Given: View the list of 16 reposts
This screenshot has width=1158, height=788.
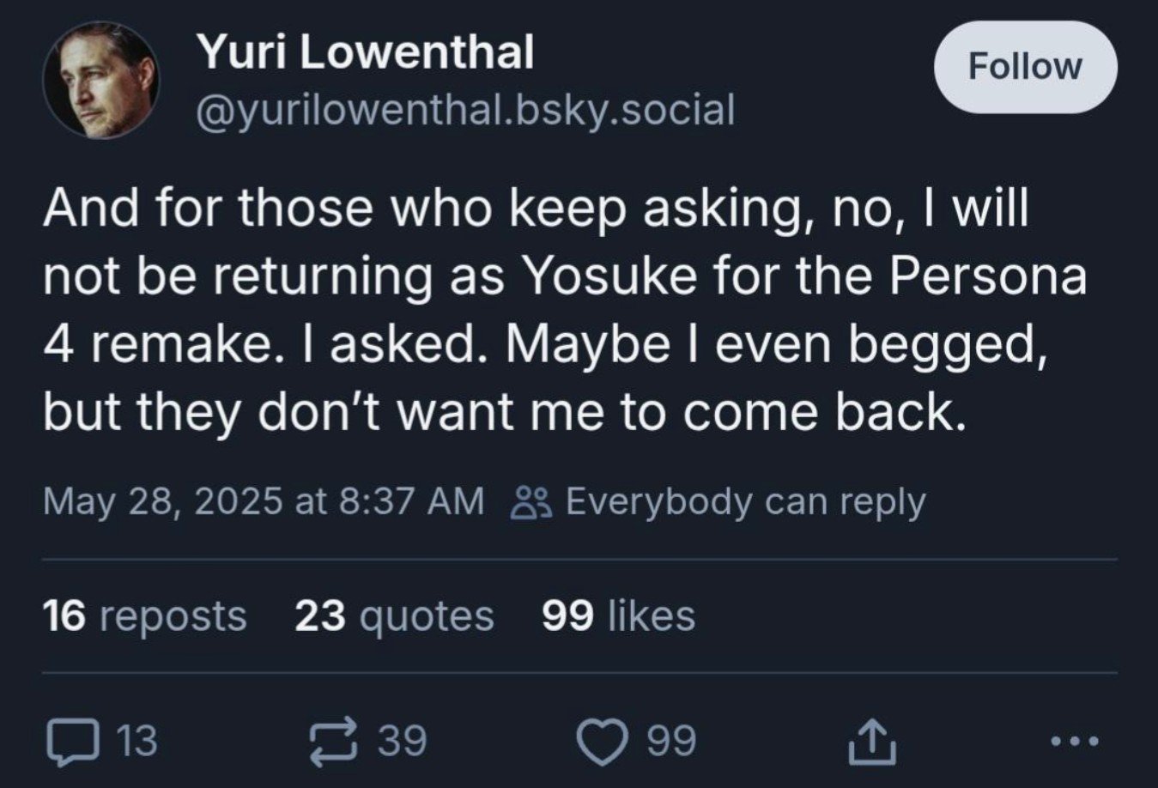Looking at the screenshot, I should click(x=145, y=615).
